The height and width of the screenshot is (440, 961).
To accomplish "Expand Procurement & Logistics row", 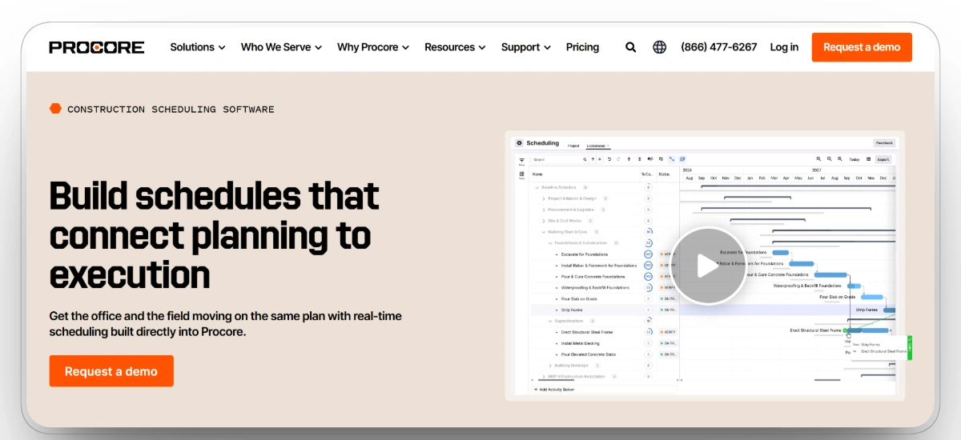I will pos(544,210).
